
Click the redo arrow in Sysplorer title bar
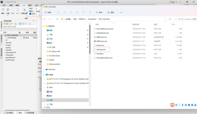(11, 2)
